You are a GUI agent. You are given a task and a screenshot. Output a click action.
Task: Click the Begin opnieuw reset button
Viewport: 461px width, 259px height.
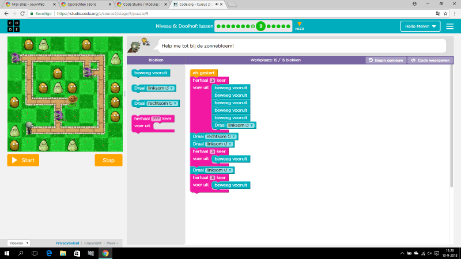pos(386,60)
